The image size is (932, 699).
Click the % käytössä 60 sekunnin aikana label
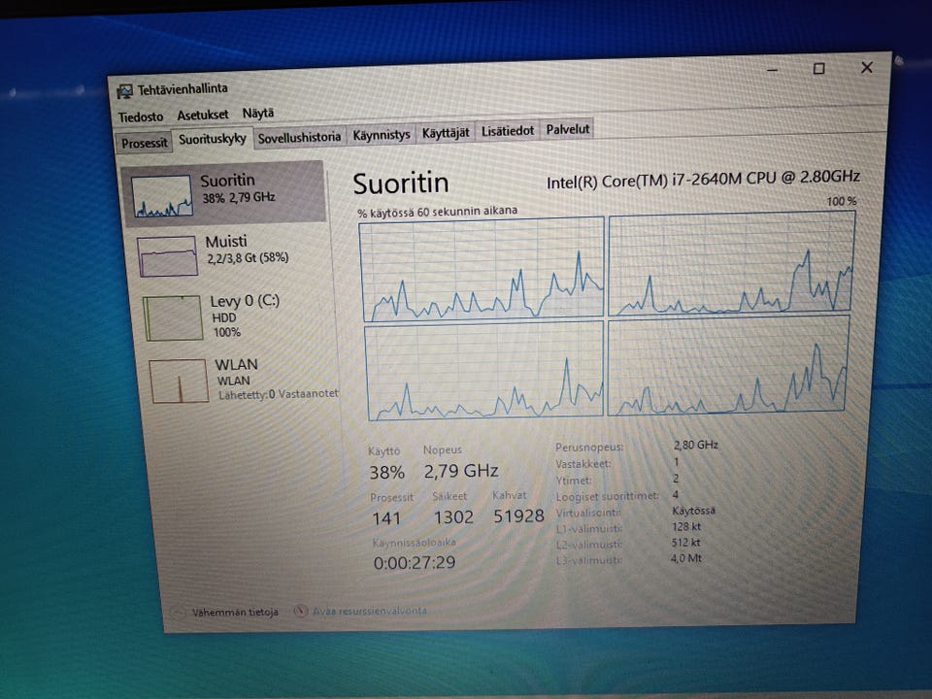pos(437,212)
